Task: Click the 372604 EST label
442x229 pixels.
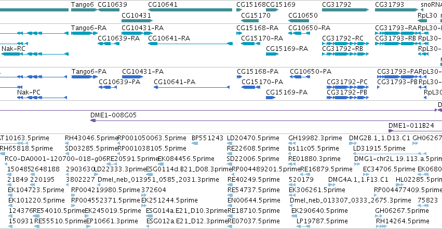Action: 154,190
